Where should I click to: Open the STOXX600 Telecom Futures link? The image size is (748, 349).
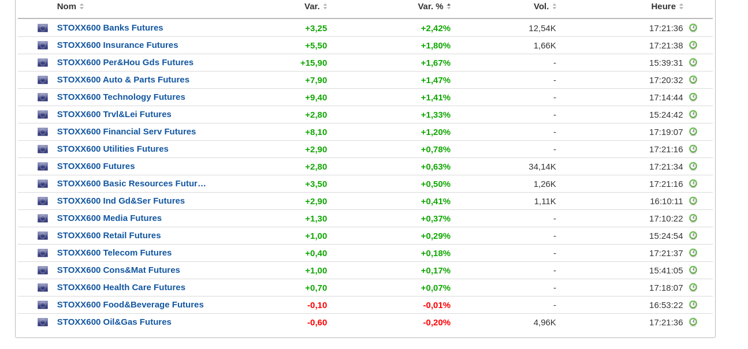click(114, 253)
